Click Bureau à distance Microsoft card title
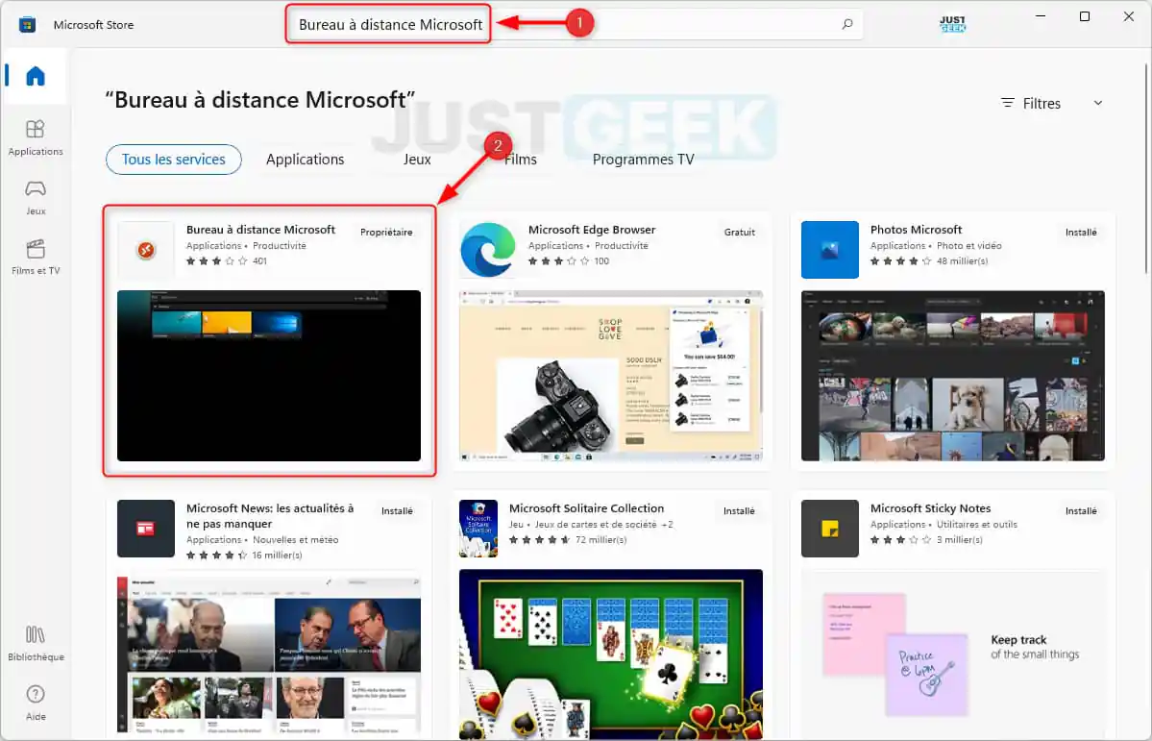Image resolution: width=1152 pixels, height=741 pixels. point(260,230)
